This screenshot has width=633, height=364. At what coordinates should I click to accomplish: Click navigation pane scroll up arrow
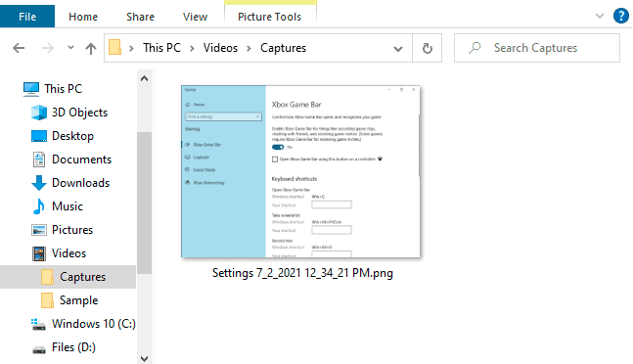[x=144, y=78]
